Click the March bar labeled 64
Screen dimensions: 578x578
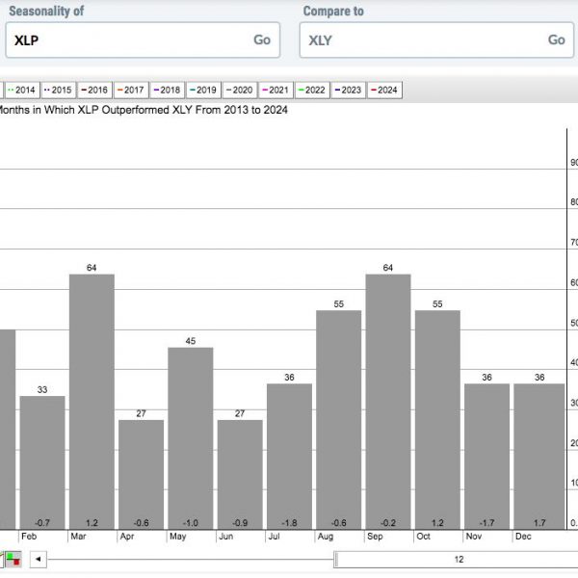click(x=92, y=402)
